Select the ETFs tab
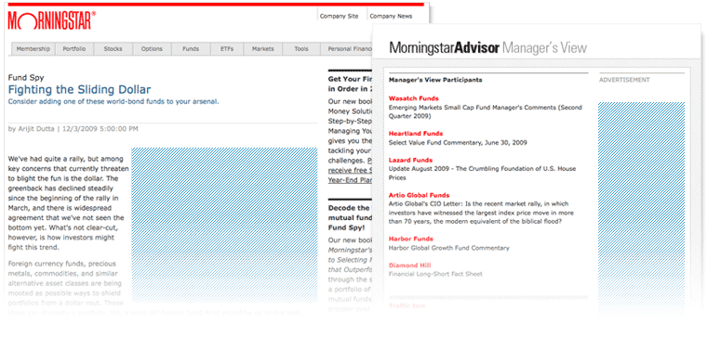 pyautogui.click(x=227, y=49)
